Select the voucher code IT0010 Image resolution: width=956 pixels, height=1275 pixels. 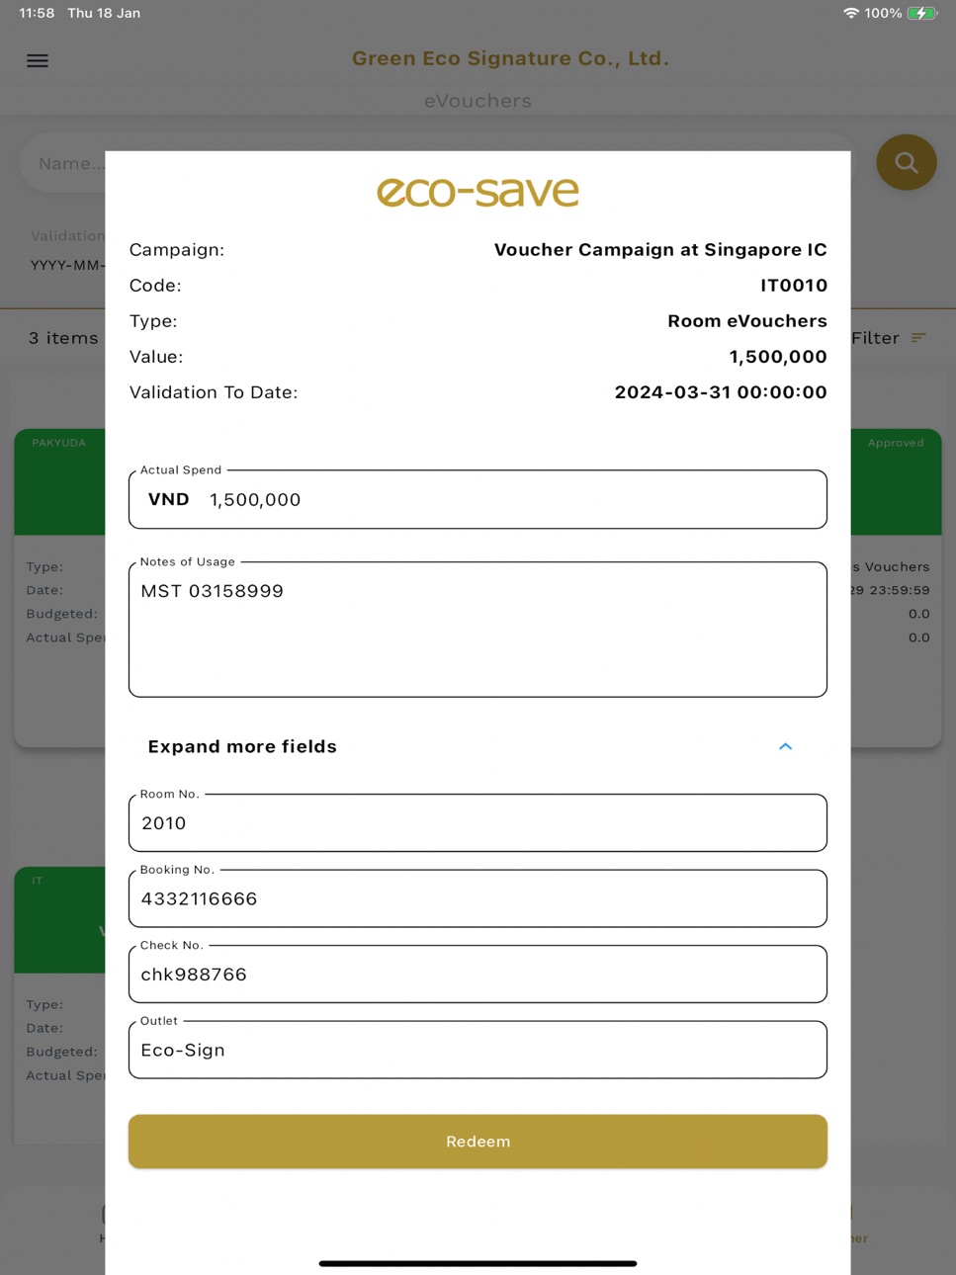coord(794,286)
